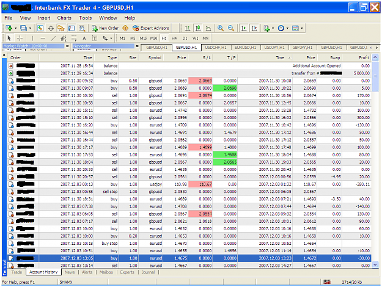Open the Tools menu
Viewport: 382px width, 287px height.
(86, 18)
